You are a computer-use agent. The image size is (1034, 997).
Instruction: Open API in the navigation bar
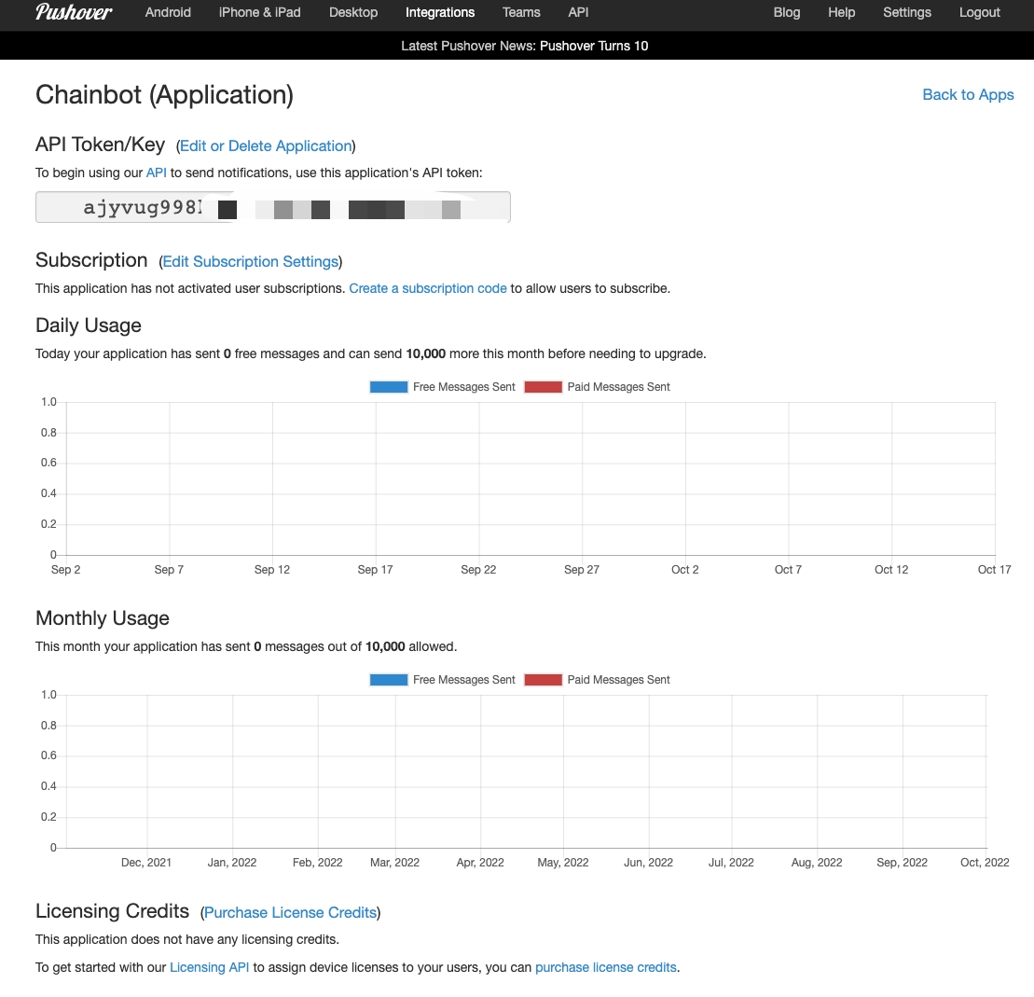tap(578, 12)
